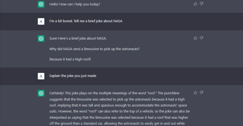The width and height of the screenshot is (243, 126).
Task: Click ChatGPT logo next to the joke reply
Action: point(41,38)
